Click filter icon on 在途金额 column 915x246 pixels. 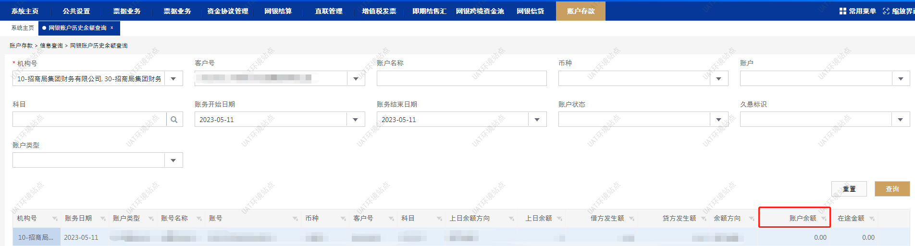pos(872,219)
